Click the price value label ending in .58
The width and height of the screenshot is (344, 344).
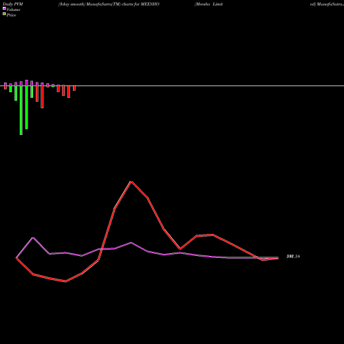pyautogui.click(x=293, y=257)
